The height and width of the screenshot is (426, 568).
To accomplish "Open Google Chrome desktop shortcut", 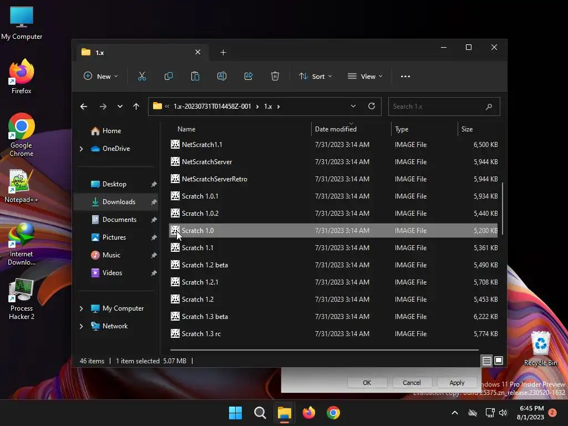I will (22, 135).
